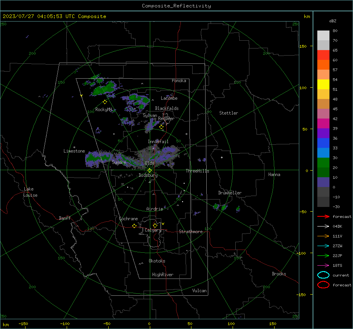Click the Drumheller city label
353x329 pixels.
click(230, 193)
